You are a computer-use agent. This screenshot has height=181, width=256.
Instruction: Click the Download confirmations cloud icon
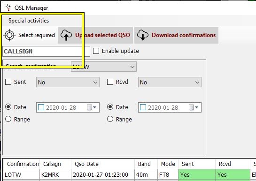coord(143,35)
